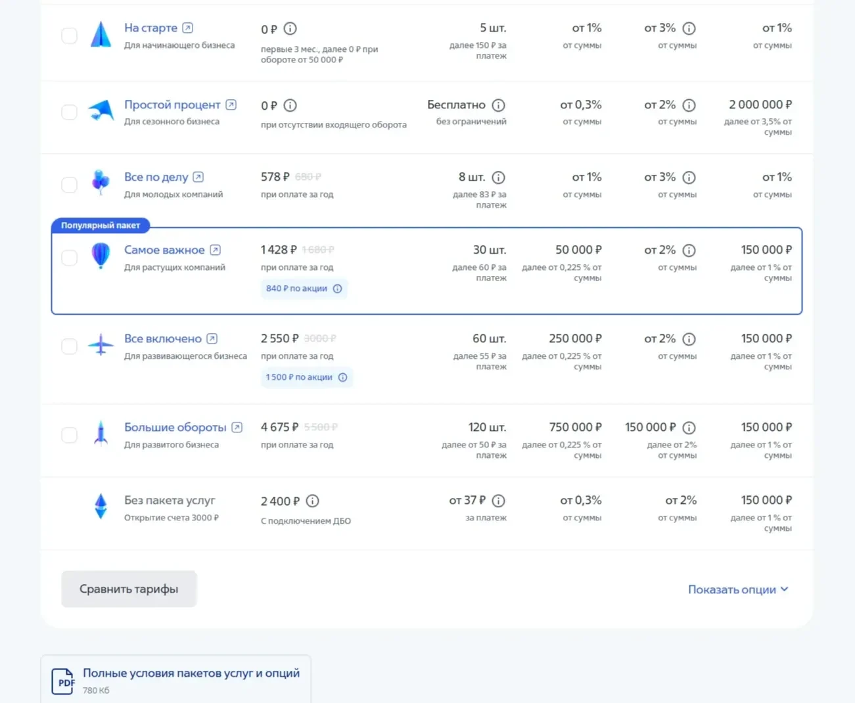855x703 pixels.
Task: Click the 2 000 000 ₽ limit value
Action: point(760,104)
